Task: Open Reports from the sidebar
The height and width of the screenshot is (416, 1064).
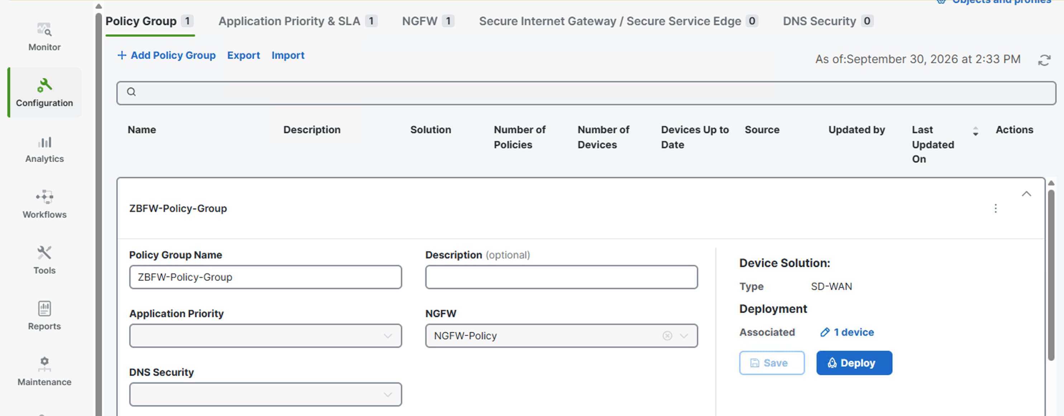Action: tap(44, 316)
